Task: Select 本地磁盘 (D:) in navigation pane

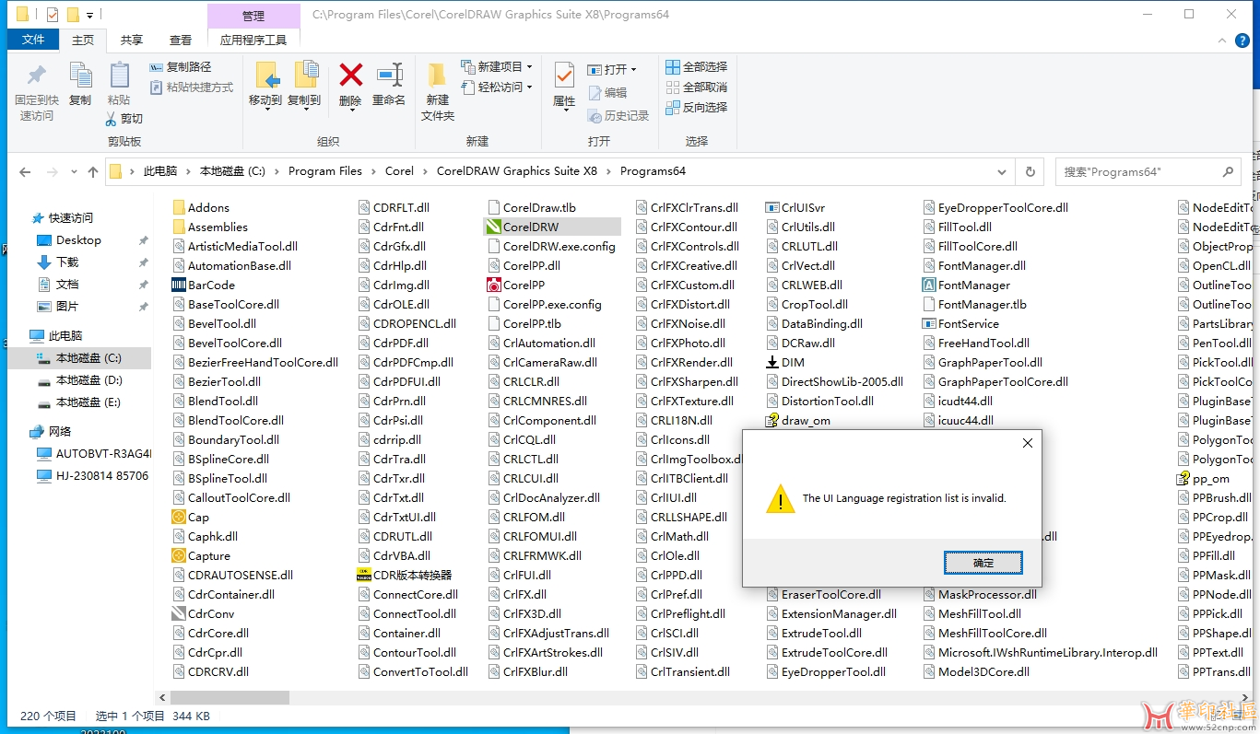Action: point(88,380)
